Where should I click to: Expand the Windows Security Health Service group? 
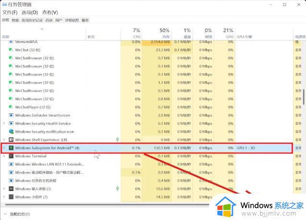pos(4,123)
